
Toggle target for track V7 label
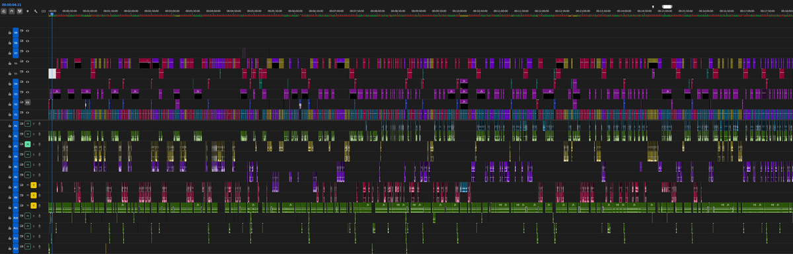coord(15,52)
